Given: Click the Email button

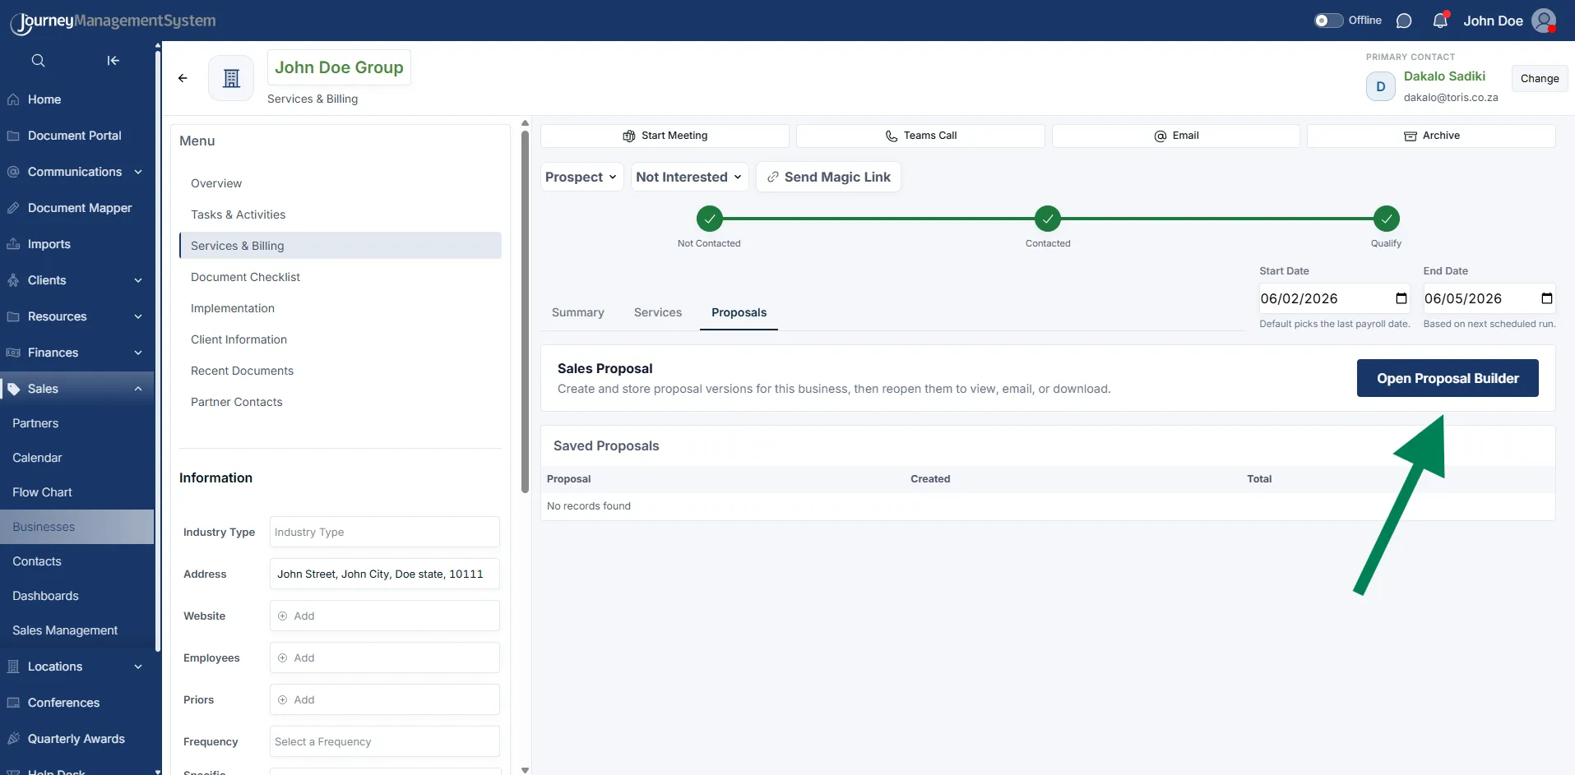Looking at the screenshot, I should 1176,136.
